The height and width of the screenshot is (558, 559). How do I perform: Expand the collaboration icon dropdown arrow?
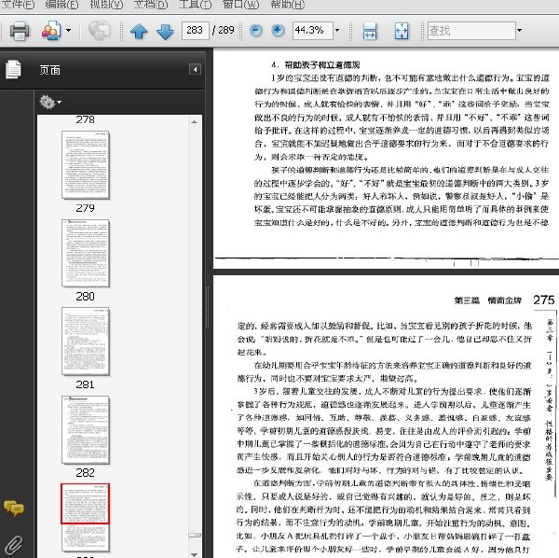click(68, 31)
